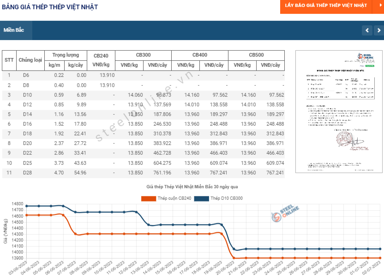This screenshot has height=277, width=384.
Task: Click the 06-06-2023 orange data point on chart
Action: tap(63, 215)
